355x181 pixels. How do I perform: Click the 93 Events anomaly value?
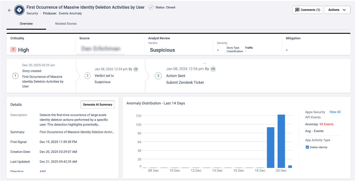click(326, 124)
